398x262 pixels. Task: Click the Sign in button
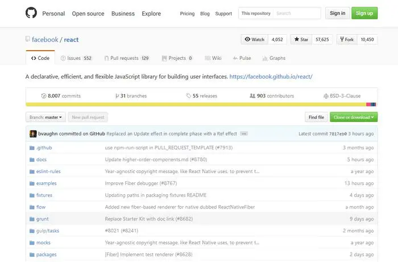(x=338, y=13)
